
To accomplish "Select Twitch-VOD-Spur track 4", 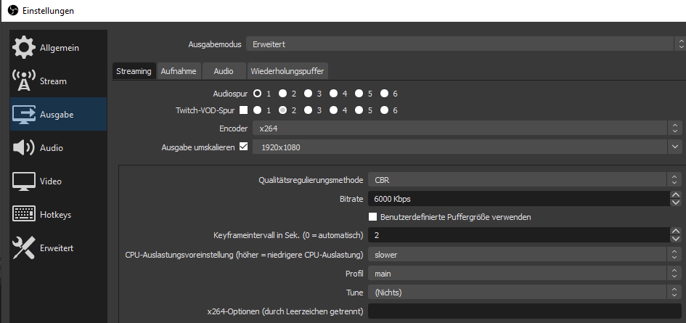I will [x=333, y=110].
